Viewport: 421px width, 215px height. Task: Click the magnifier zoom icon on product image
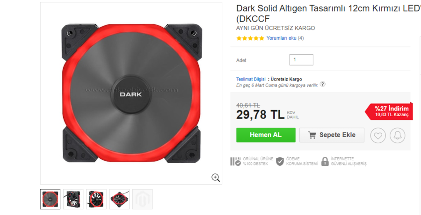tap(216, 178)
